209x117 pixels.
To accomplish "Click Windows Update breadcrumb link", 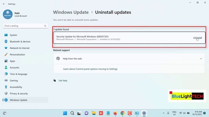I will click(71, 12).
